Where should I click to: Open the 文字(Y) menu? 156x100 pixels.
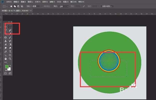click(38, 2)
